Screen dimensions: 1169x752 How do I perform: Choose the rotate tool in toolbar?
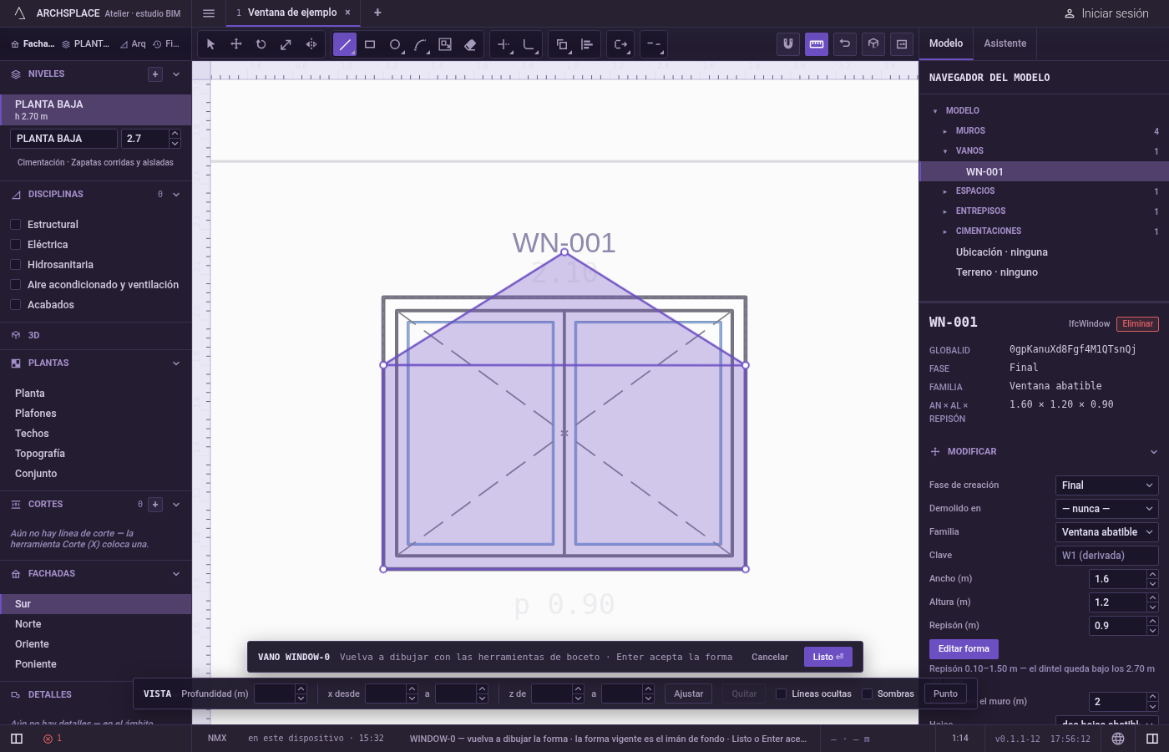[x=261, y=44]
